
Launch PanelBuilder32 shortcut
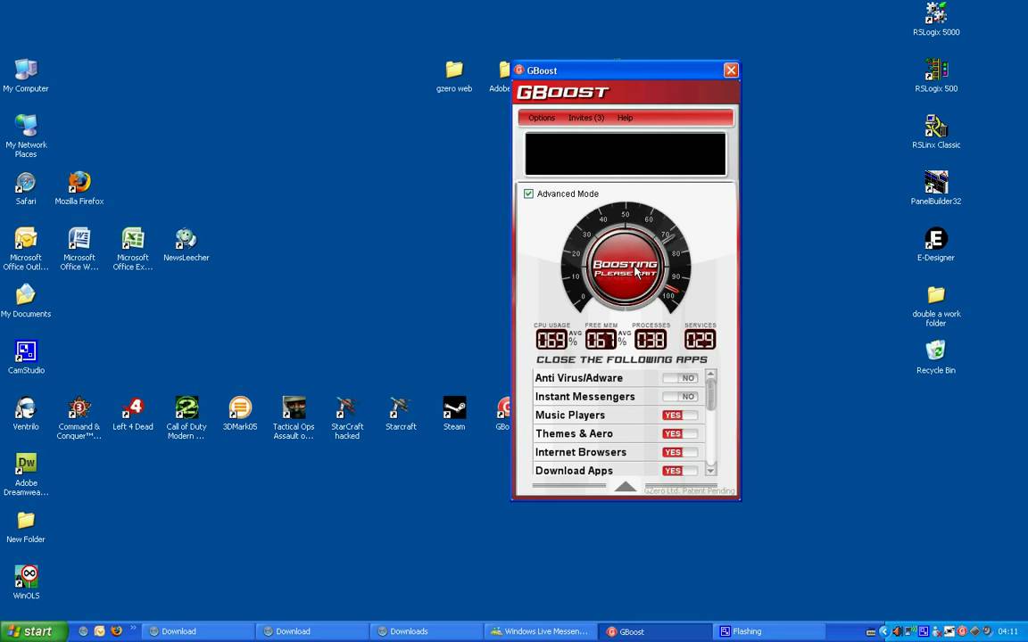pos(936,187)
